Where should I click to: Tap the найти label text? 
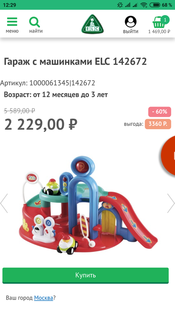point(36,31)
